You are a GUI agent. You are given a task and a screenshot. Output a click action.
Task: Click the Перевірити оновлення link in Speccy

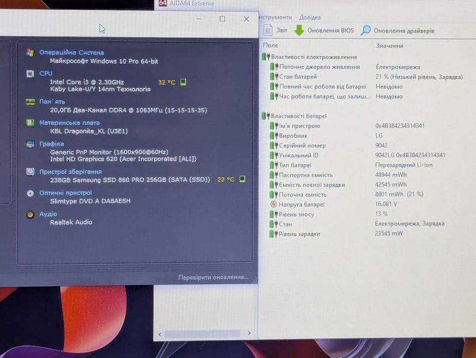point(213,277)
